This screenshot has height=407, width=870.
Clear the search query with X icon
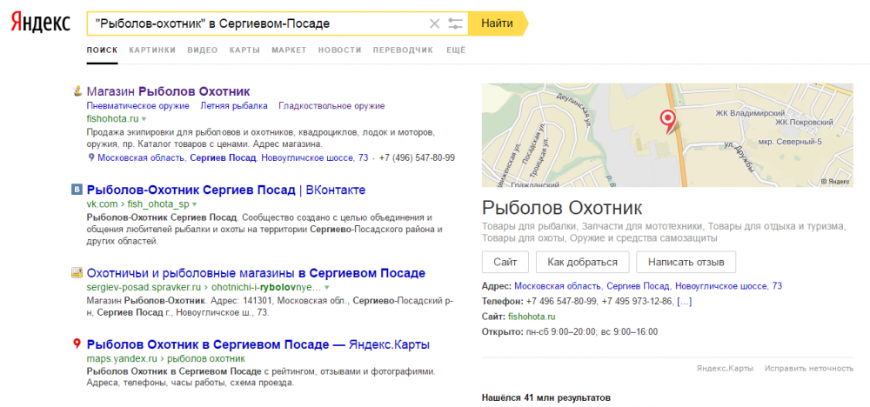[x=434, y=23]
